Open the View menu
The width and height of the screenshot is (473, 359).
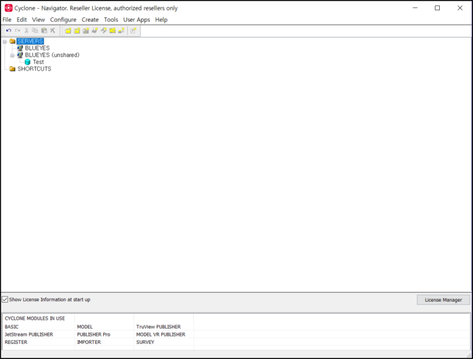tap(38, 20)
